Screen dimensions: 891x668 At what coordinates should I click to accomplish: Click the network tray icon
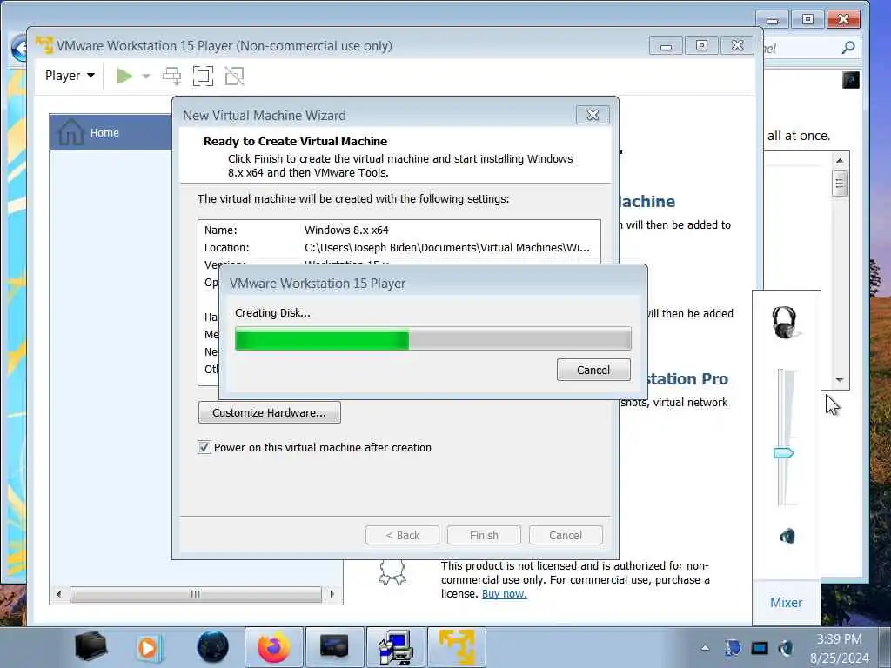(x=732, y=647)
